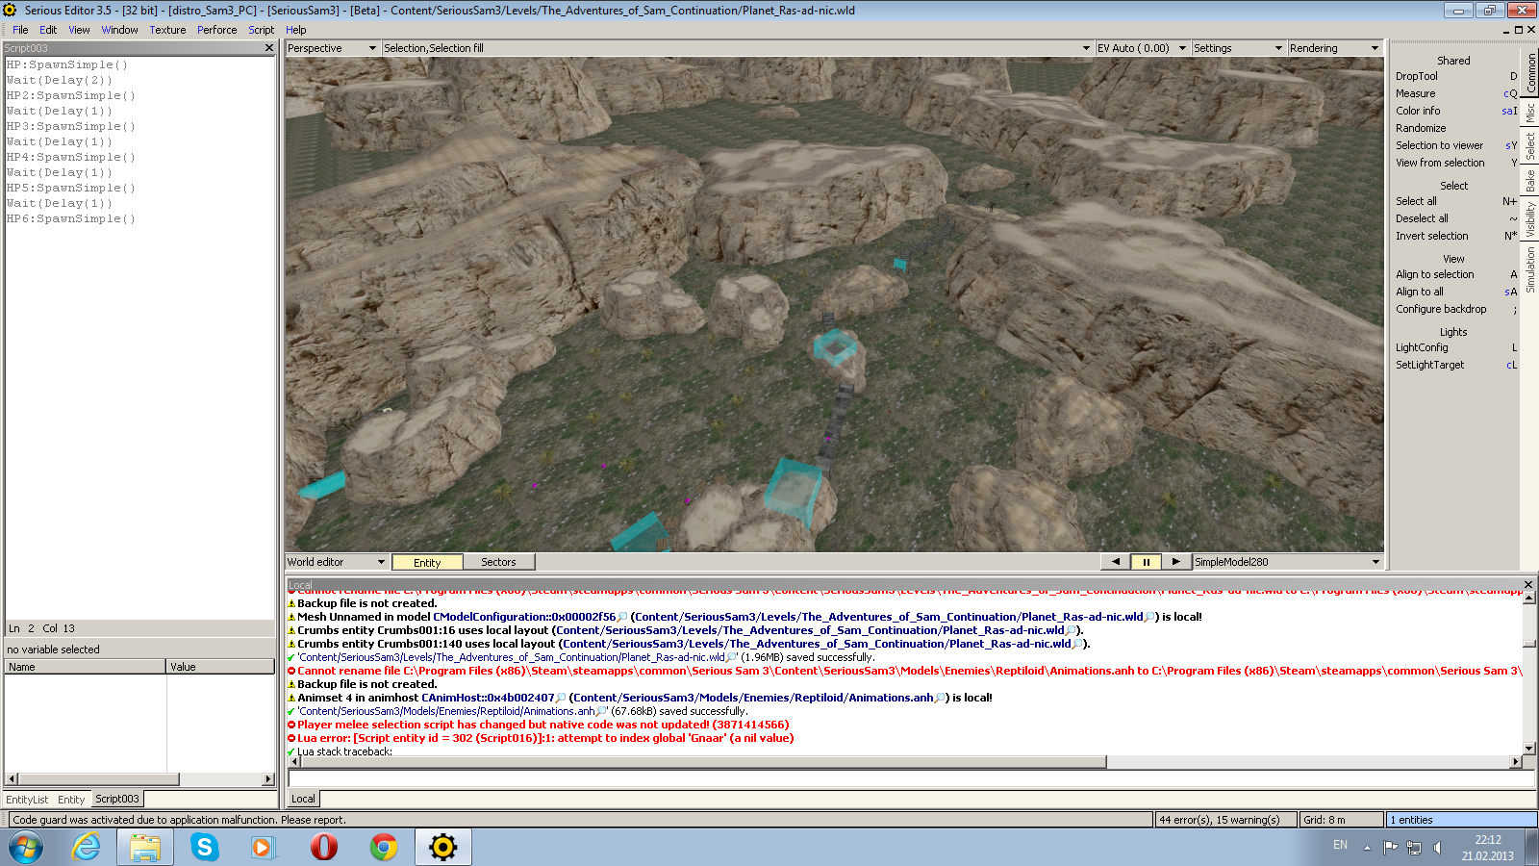Select Script003 bottom tab
1539x866 pixels.
click(117, 799)
